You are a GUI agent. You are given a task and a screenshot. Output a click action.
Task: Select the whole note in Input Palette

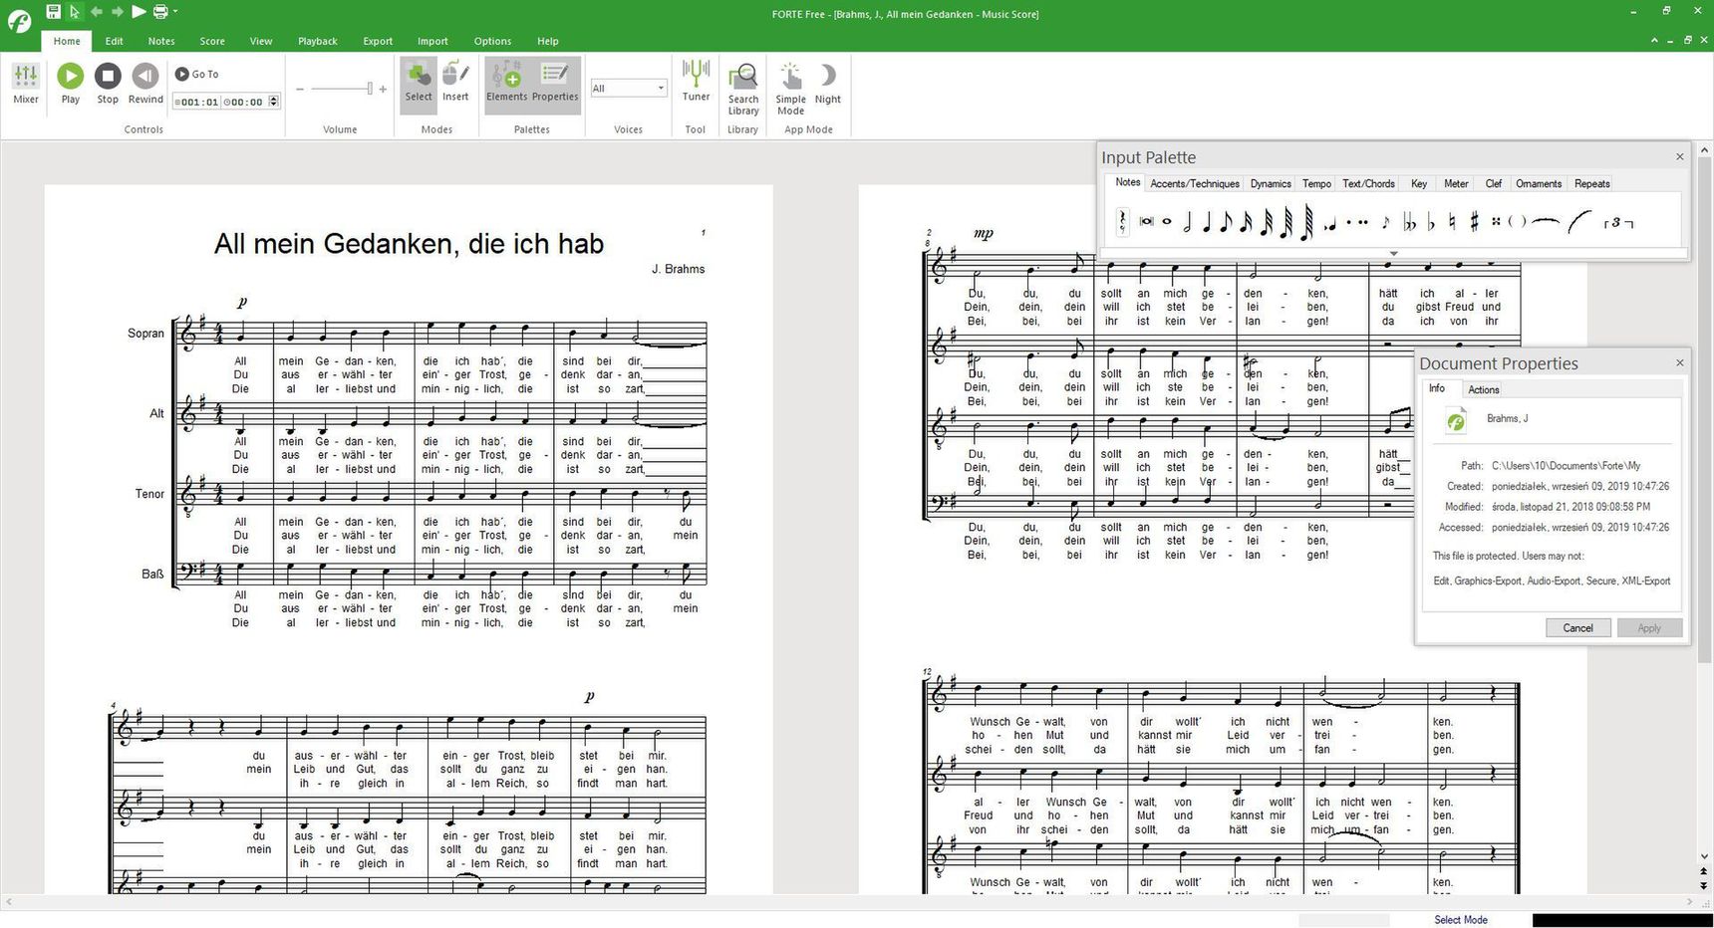1167,221
